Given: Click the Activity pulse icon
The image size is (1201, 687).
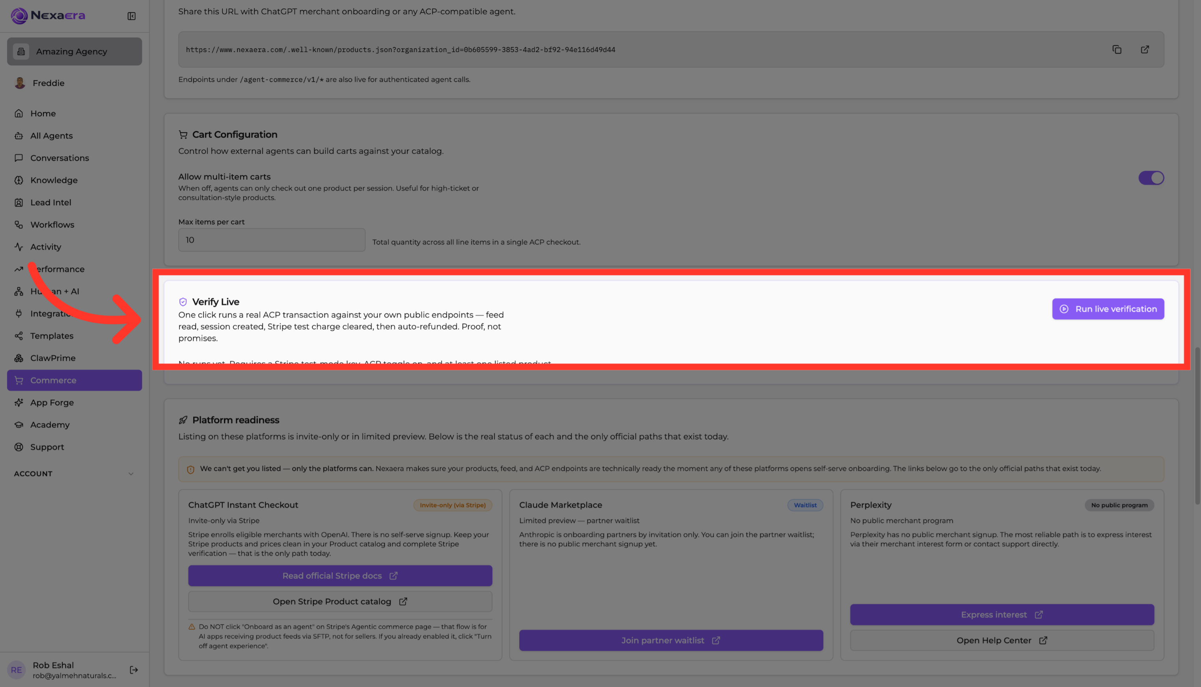Looking at the screenshot, I should (x=19, y=247).
